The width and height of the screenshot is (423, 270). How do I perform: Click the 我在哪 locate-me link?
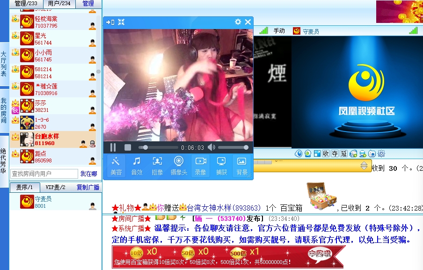[89, 174]
